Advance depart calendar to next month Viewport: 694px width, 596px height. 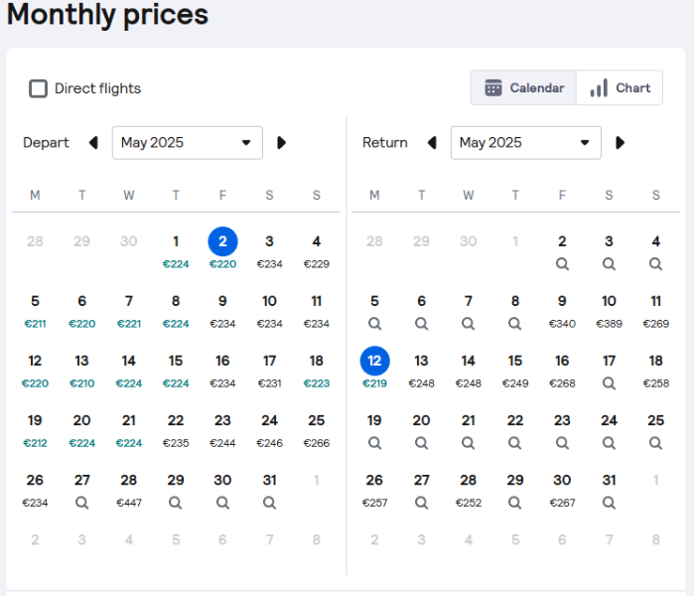282,143
